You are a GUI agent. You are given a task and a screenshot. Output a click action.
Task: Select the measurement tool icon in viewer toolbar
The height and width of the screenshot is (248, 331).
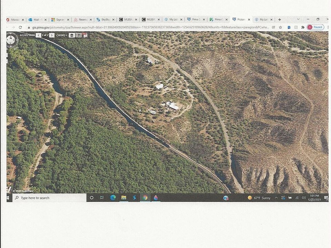click(79, 35)
